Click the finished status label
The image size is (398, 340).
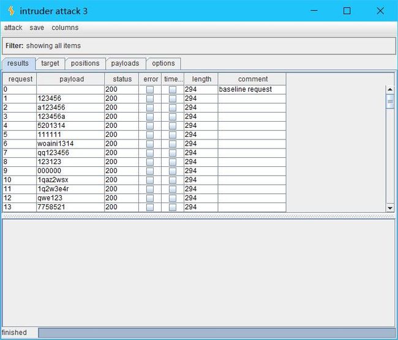[x=14, y=333]
